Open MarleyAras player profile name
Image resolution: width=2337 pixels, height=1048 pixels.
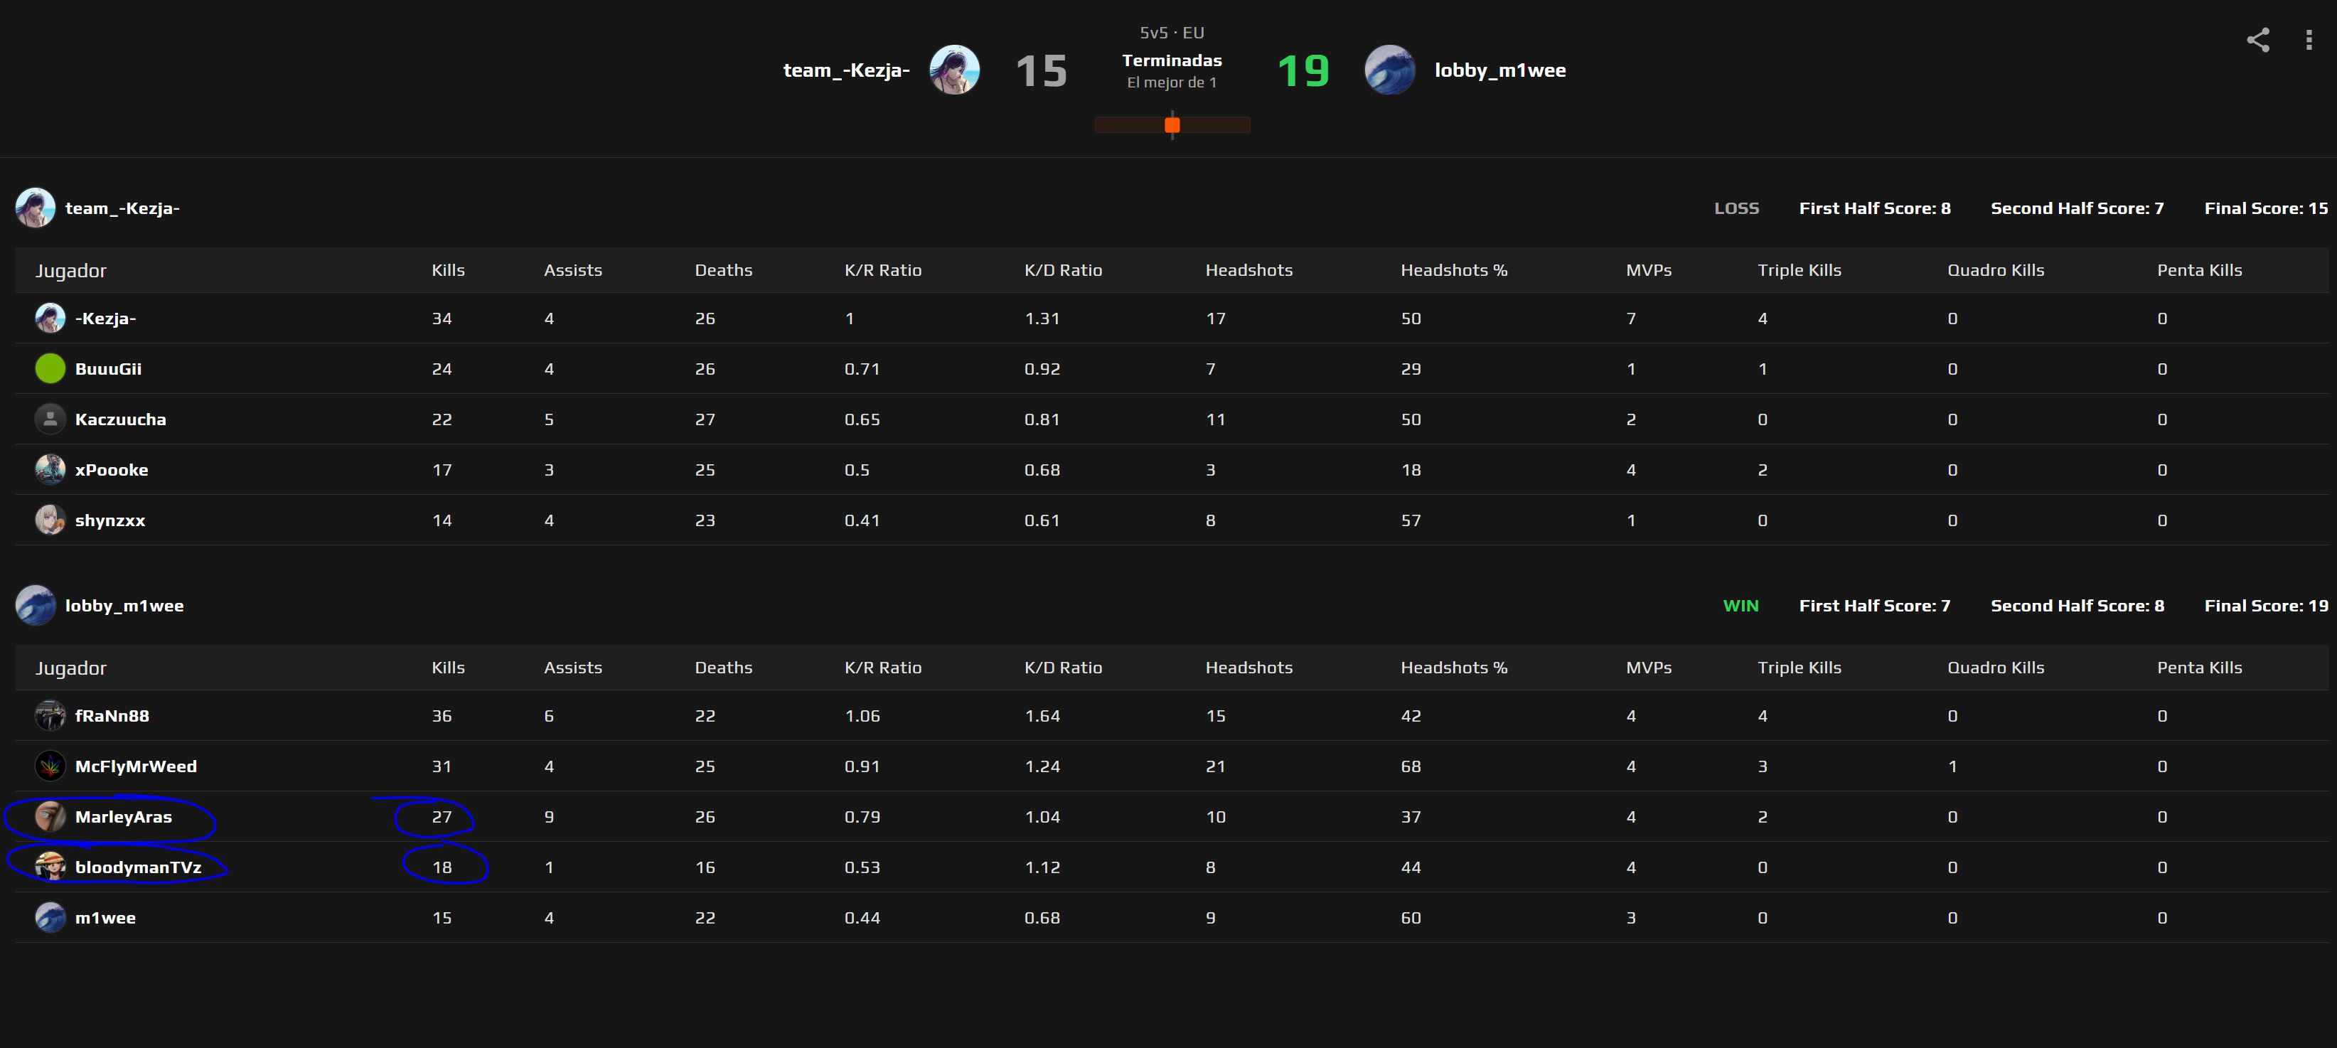click(124, 817)
